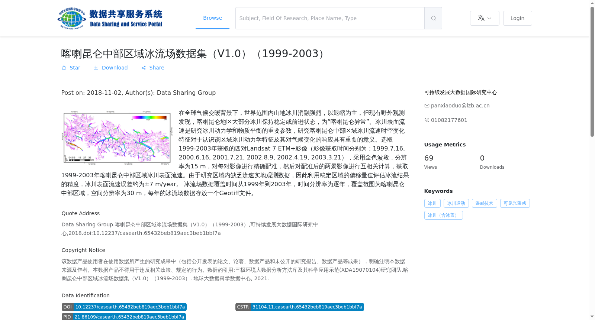Click the download arrow icon
This screenshot has width=595, height=320.
tap(96, 68)
